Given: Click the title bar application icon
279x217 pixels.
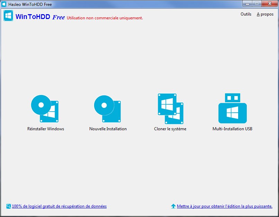Looking at the screenshot, I should tap(4, 4).
